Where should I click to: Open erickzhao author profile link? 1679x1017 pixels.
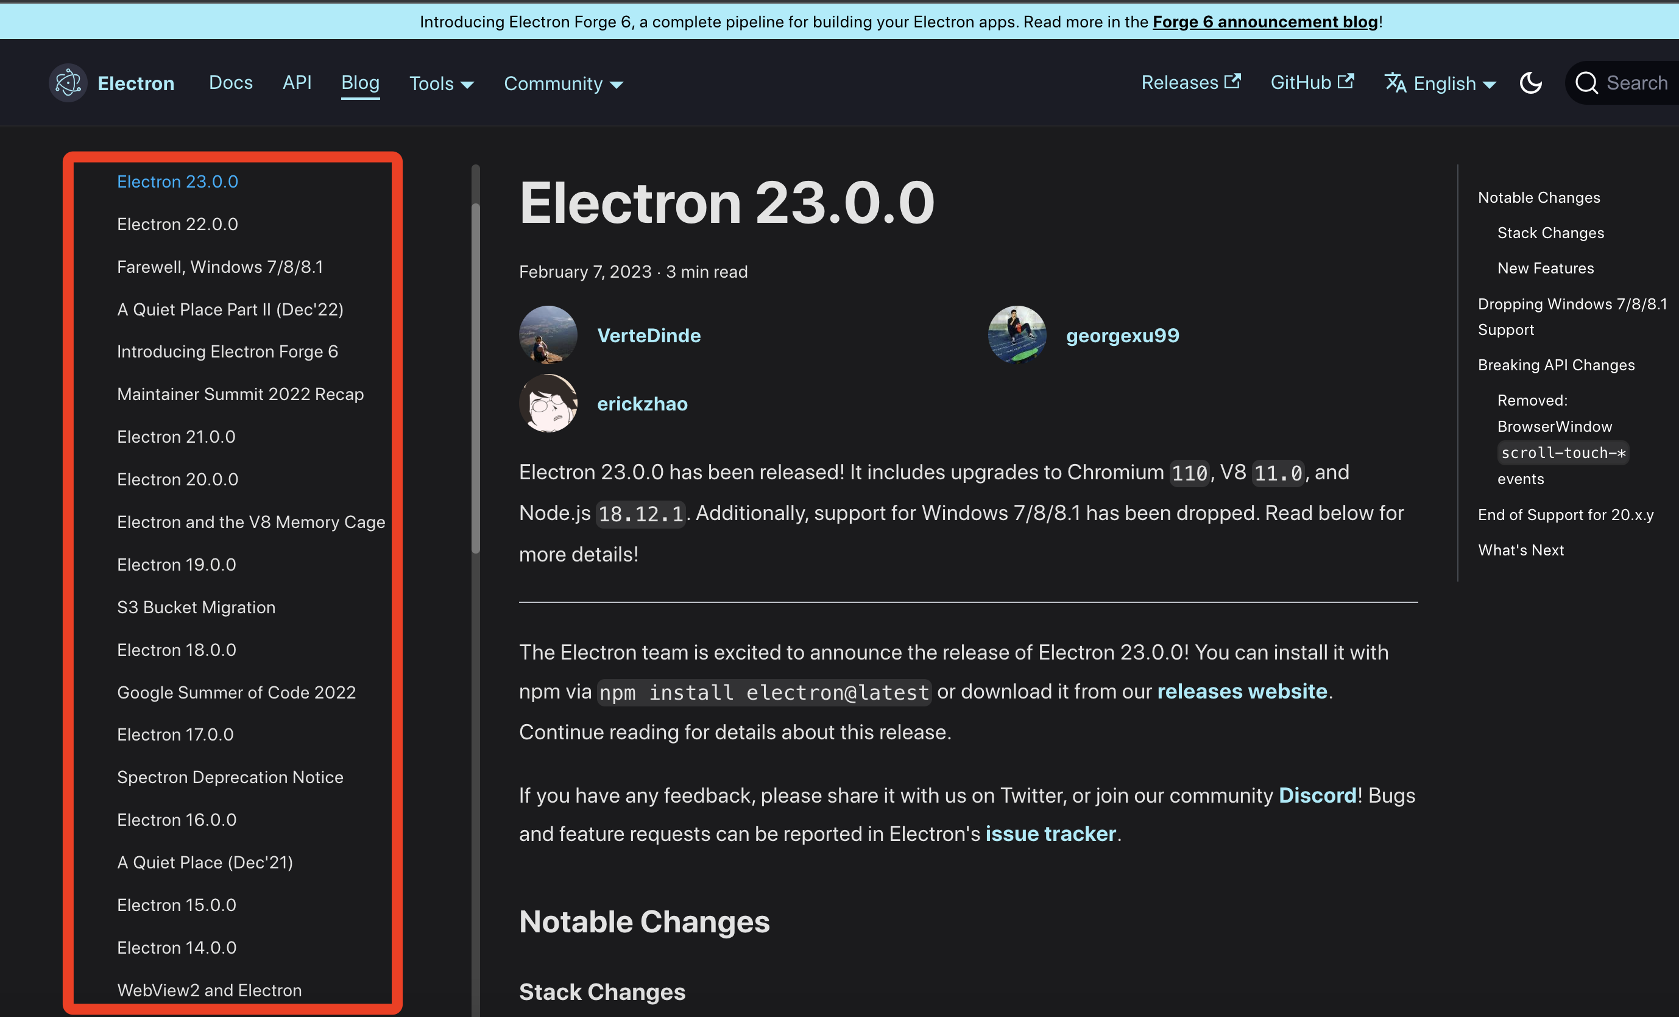(x=642, y=403)
